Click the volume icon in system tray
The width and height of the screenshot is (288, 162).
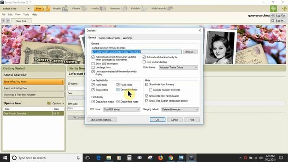coord(261,158)
